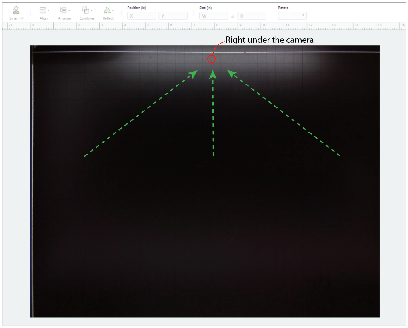Open the Arrange dropdown arrow
The height and width of the screenshot is (328, 408).
click(x=69, y=10)
